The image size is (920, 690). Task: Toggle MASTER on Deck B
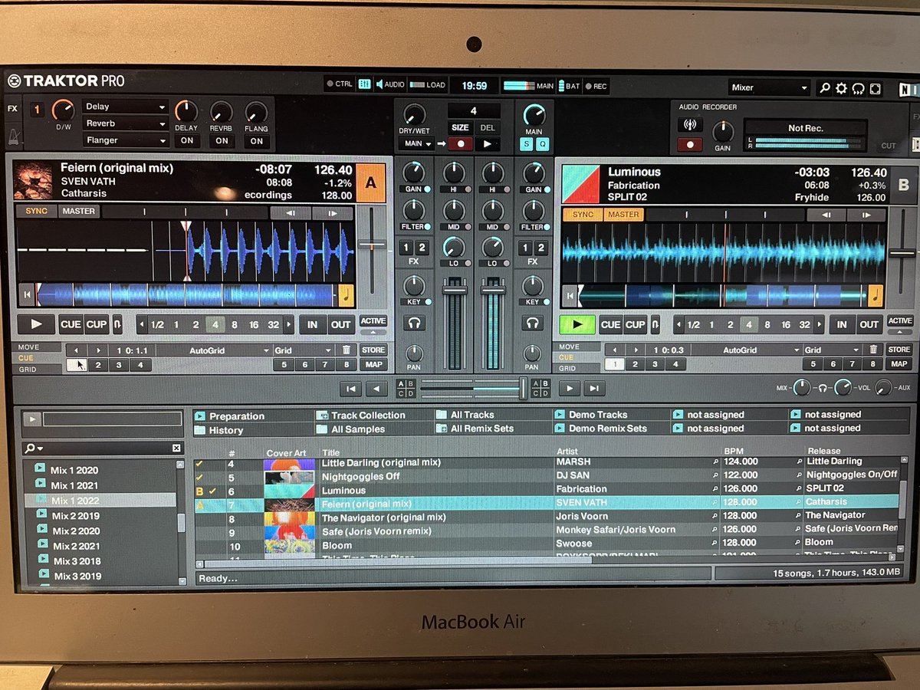(623, 215)
